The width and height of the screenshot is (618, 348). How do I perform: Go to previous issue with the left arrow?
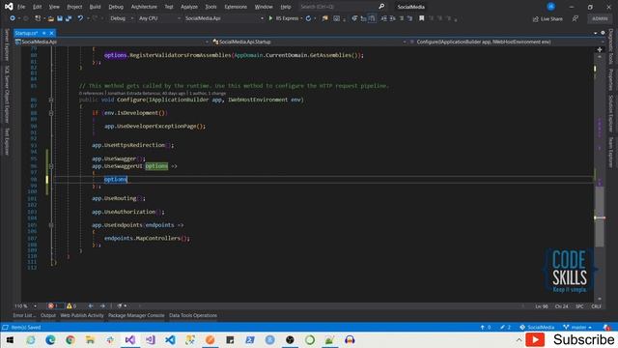[91, 305]
